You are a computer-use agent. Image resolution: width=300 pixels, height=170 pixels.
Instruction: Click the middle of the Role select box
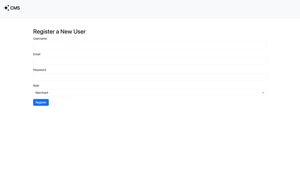pos(150,93)
